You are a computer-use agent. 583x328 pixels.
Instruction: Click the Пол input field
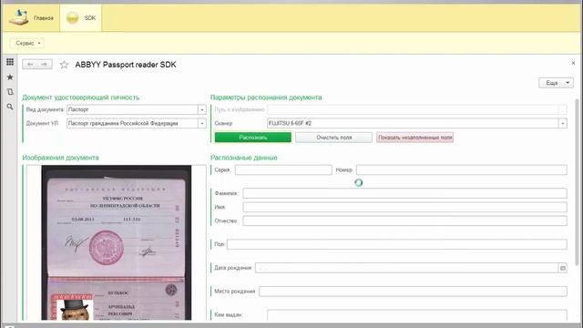(x=397, y=244)
